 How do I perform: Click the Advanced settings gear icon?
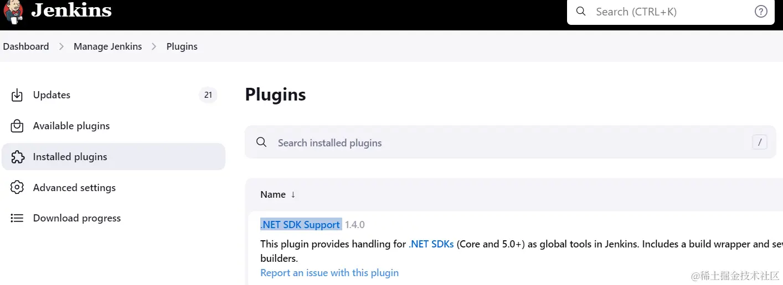pyautogui.click(x=17, y=188)
